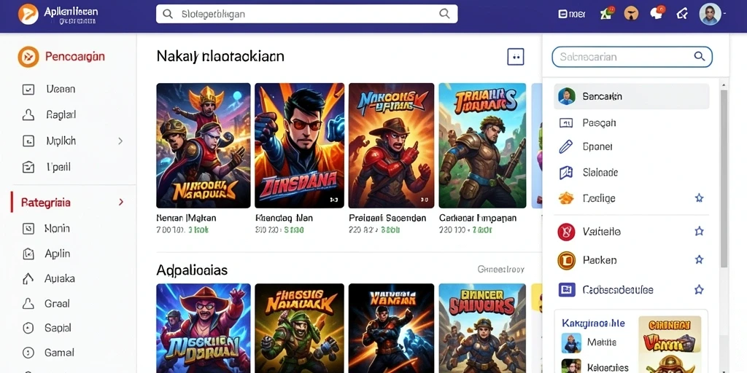Click the pencil edit icon in header
The width and height of the screenshot is (747, 373).
coord(682,14)
